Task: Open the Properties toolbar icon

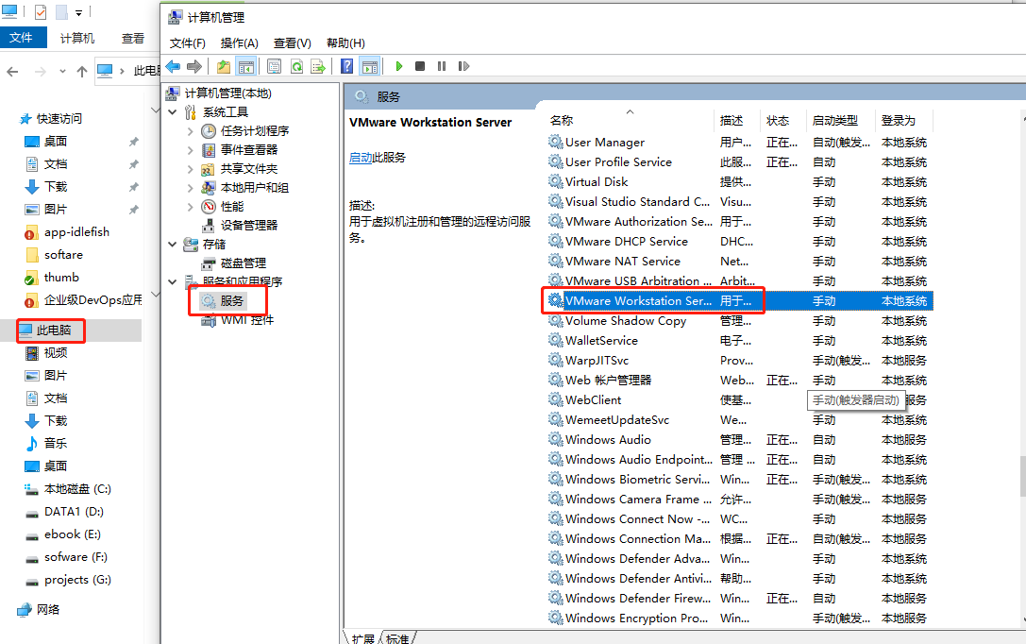Action: pos(274,66)
